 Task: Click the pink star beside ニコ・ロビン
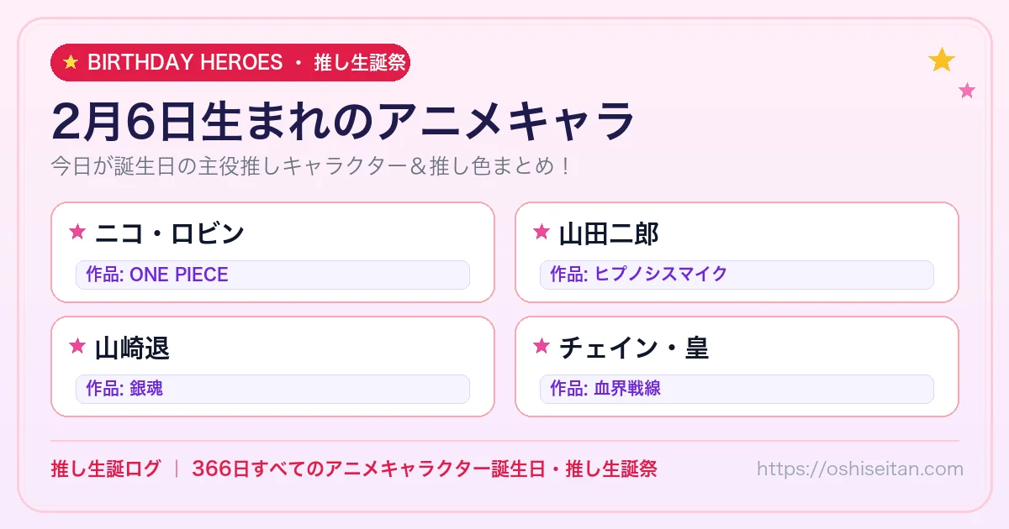[77, 233]
